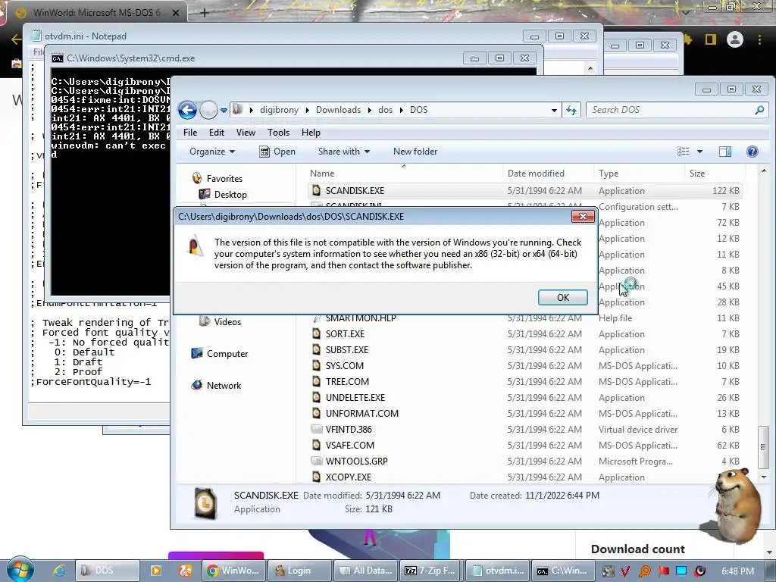The height and width of the screenshot is (582, 776).
Task: Switch to 7-Zip taskbar button
Action: pos(430,571)
